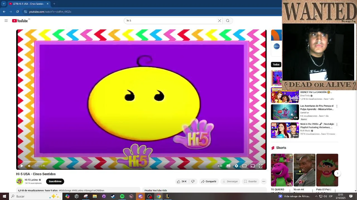Open the Hi-5 Latino channel avatar
This screenshot has width=357, height=200.
pos(19,181)
